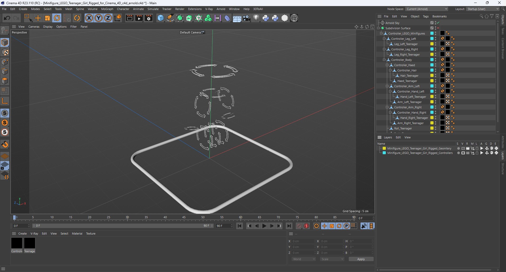Click the Enable Axis L-shaped icon
Screen dimensions: 506x272
click(5, 101)
